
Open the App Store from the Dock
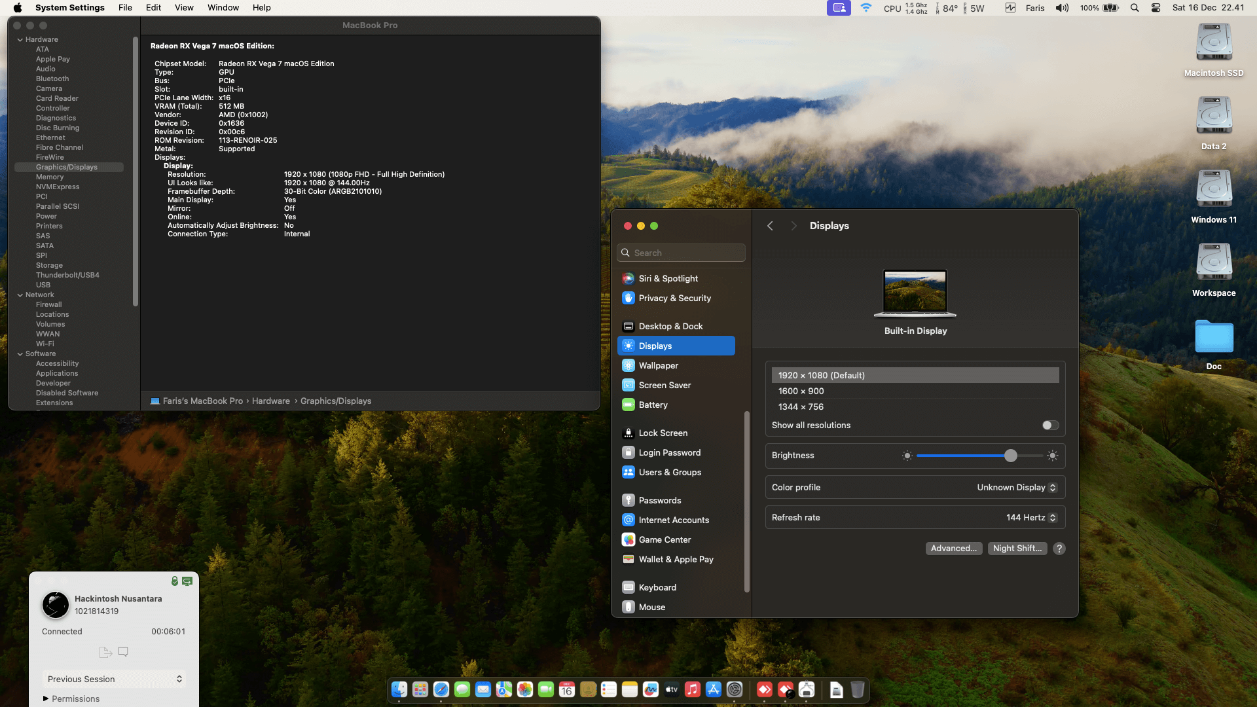click(713, 690)
